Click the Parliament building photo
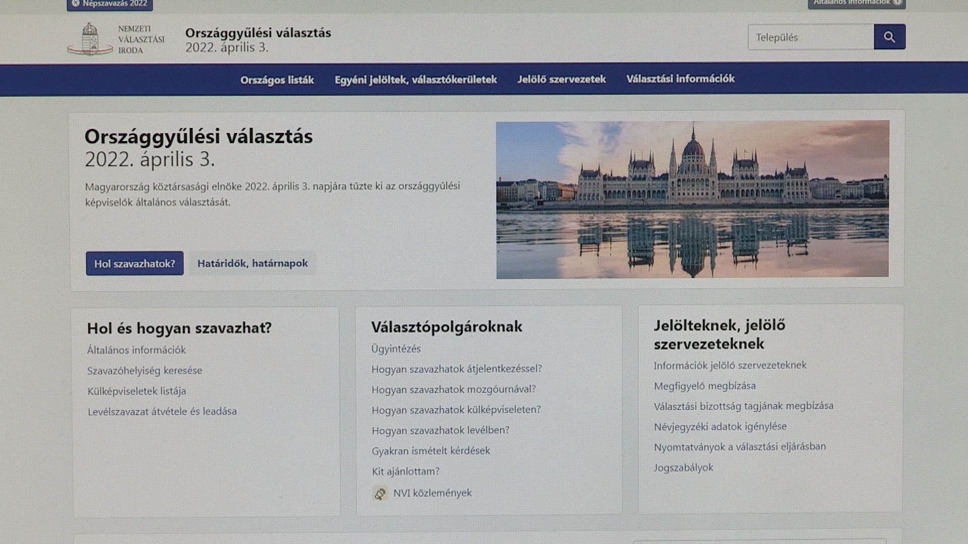 click(692, 199)
